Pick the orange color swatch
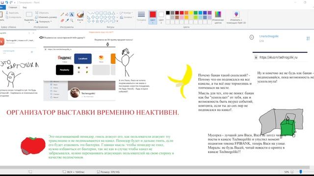 pyautogui.click(x=186, y=13)
